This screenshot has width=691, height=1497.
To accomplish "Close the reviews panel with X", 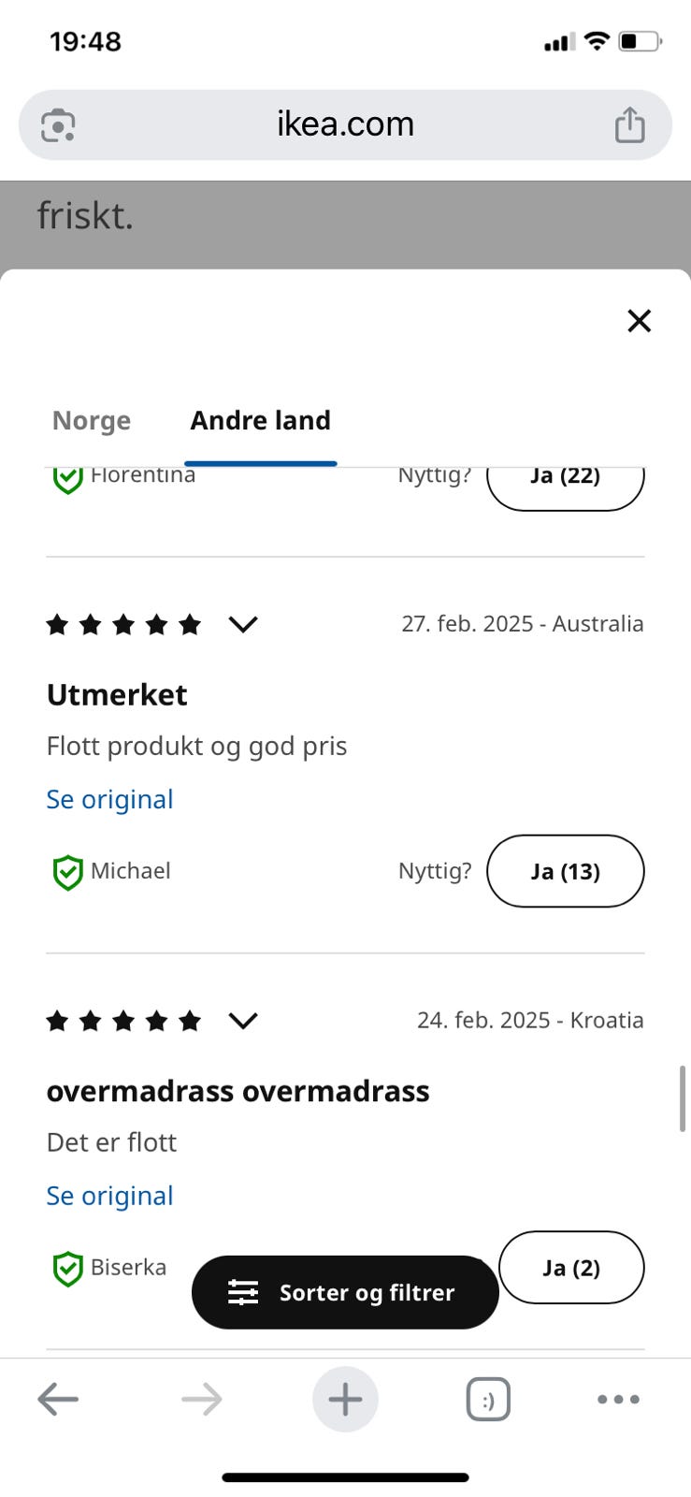I will pos(639,321).
